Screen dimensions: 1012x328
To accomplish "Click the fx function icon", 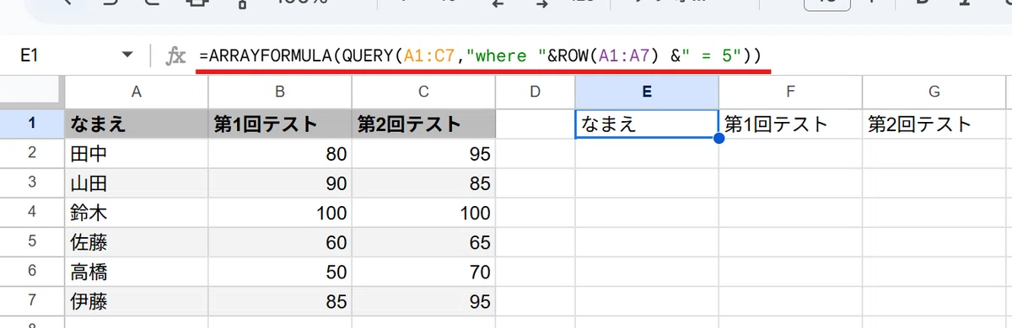I will click(175, 56).
